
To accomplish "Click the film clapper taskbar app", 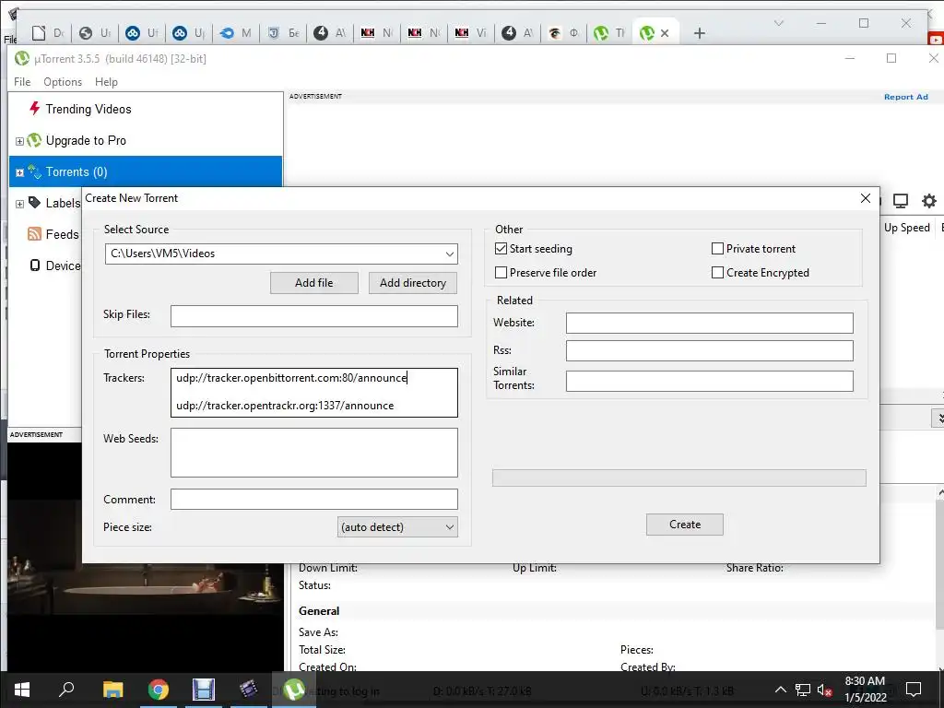I will (248, 690).
